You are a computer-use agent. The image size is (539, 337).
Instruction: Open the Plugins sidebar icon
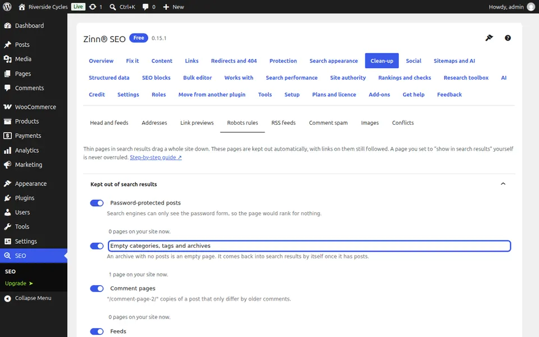(x=7, y=198)
